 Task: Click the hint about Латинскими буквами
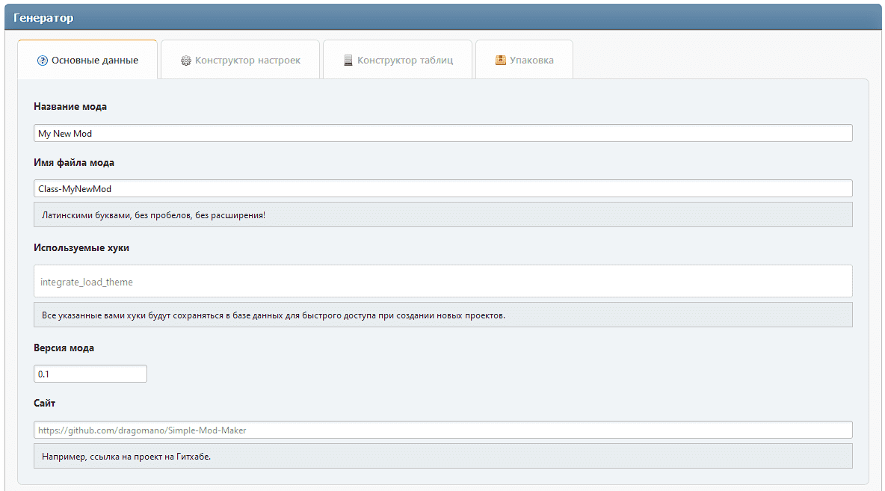click(153, 215)
